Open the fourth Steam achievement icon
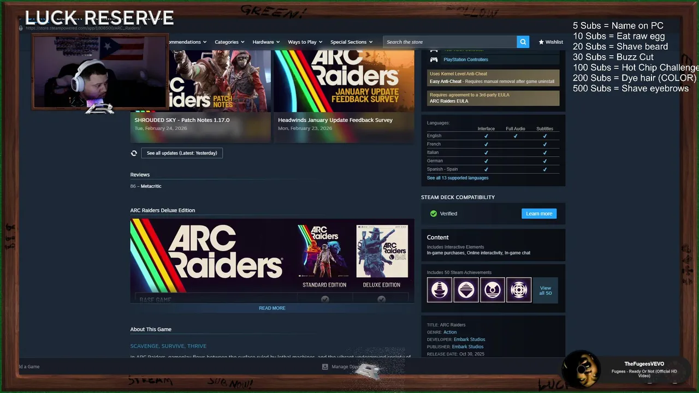The image size is (699, 393). coord(519,290)
